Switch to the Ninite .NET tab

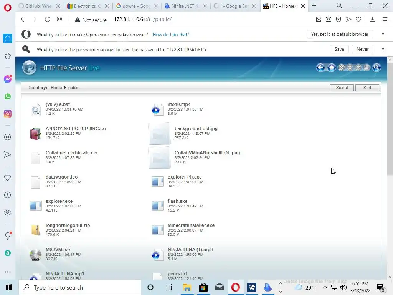pyautogui.click(x=185, y=6)
